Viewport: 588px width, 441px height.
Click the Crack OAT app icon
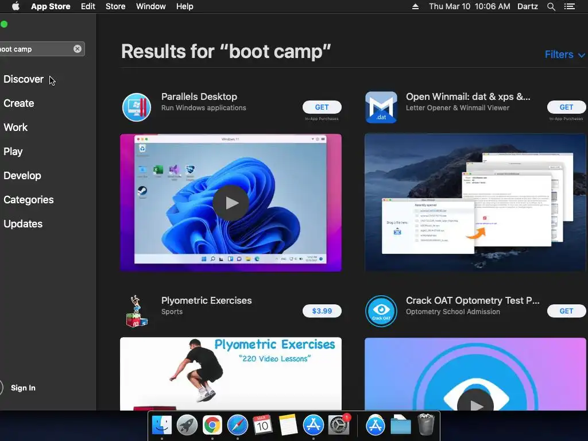click(381, 311)
